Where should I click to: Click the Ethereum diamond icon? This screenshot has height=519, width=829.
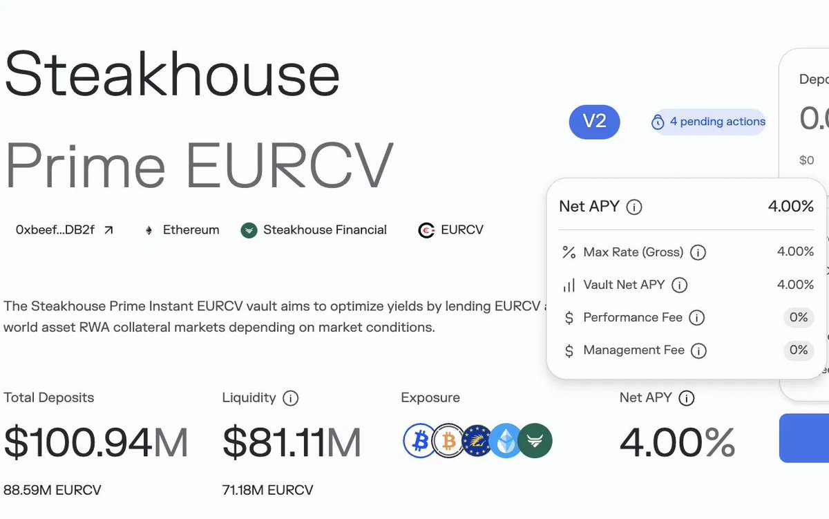(149, 230)
